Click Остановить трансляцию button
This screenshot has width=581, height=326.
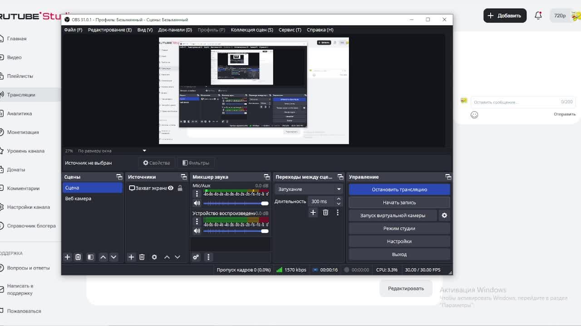(x=399, y=190)
